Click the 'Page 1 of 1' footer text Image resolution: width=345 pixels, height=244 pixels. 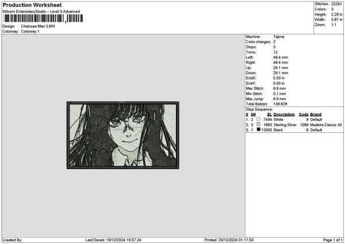click(x=333, y=240)
